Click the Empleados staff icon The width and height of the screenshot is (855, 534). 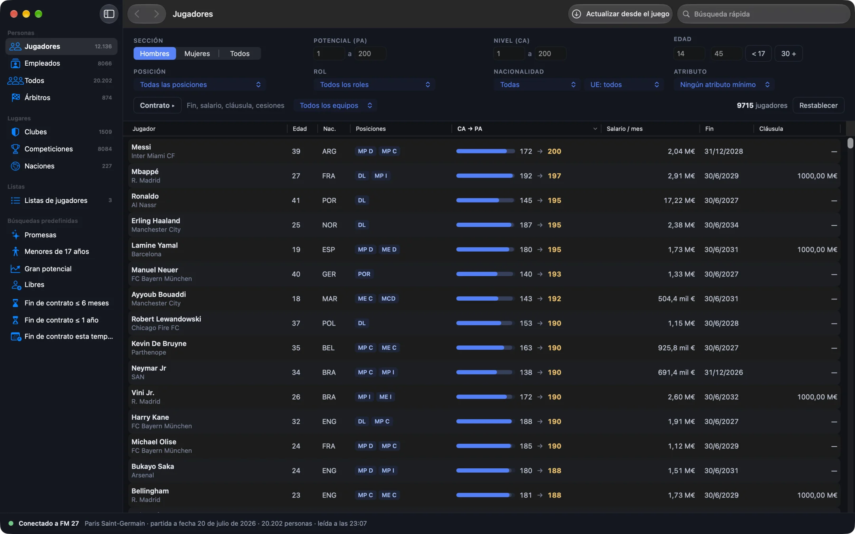pos(15,63)
